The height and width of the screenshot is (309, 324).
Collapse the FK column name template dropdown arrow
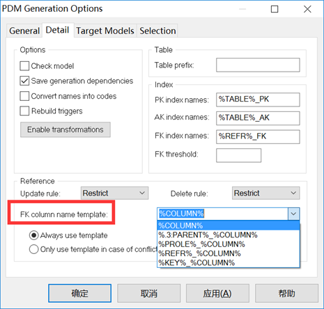(293, 214)
